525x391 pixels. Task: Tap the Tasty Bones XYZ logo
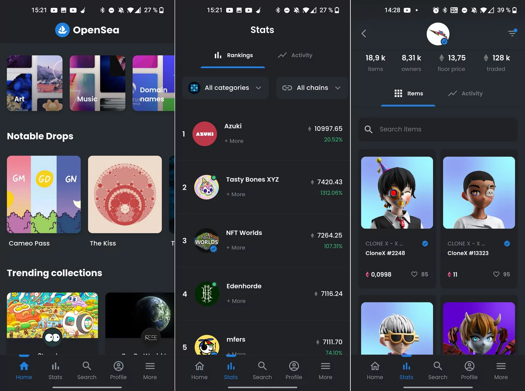click(206, 187)
